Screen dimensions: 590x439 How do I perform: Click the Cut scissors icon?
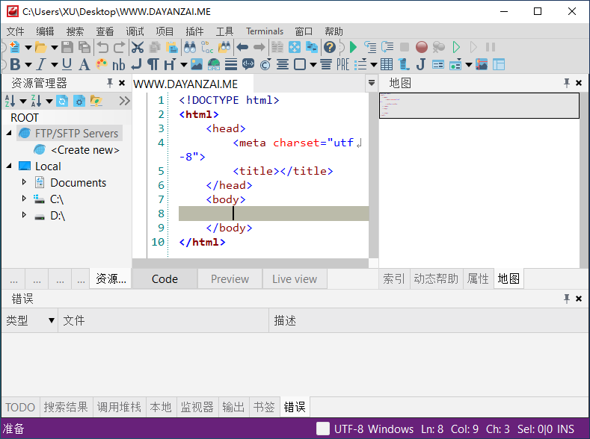point(138,47)
